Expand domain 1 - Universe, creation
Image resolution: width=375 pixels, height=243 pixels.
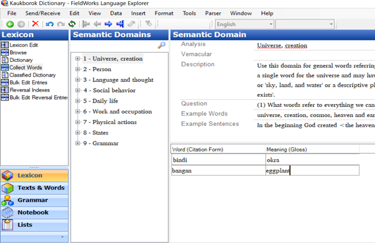[78, 59]
